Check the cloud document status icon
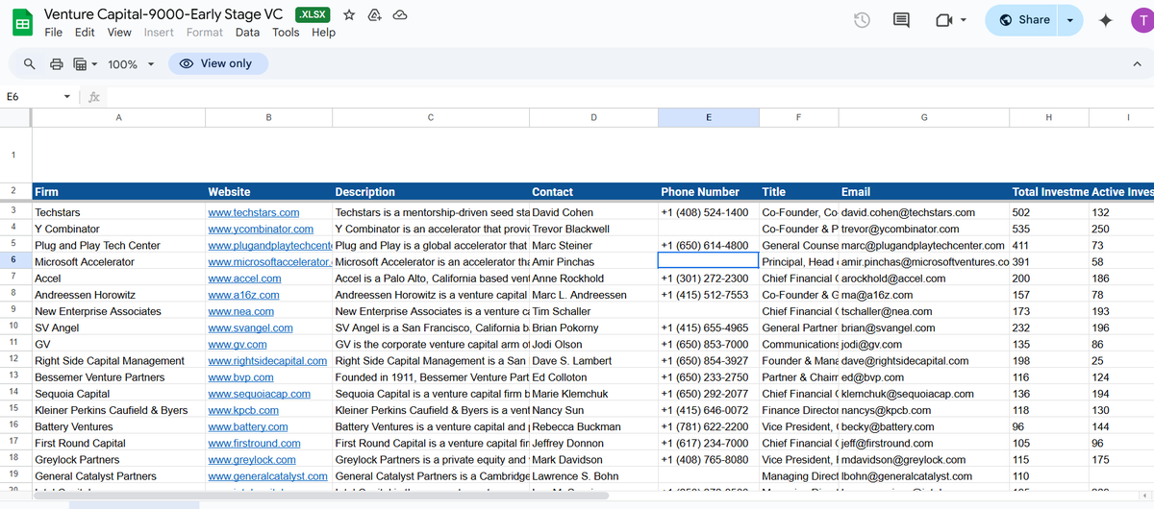Screen dimensions: 1154x509 point(399,15)
